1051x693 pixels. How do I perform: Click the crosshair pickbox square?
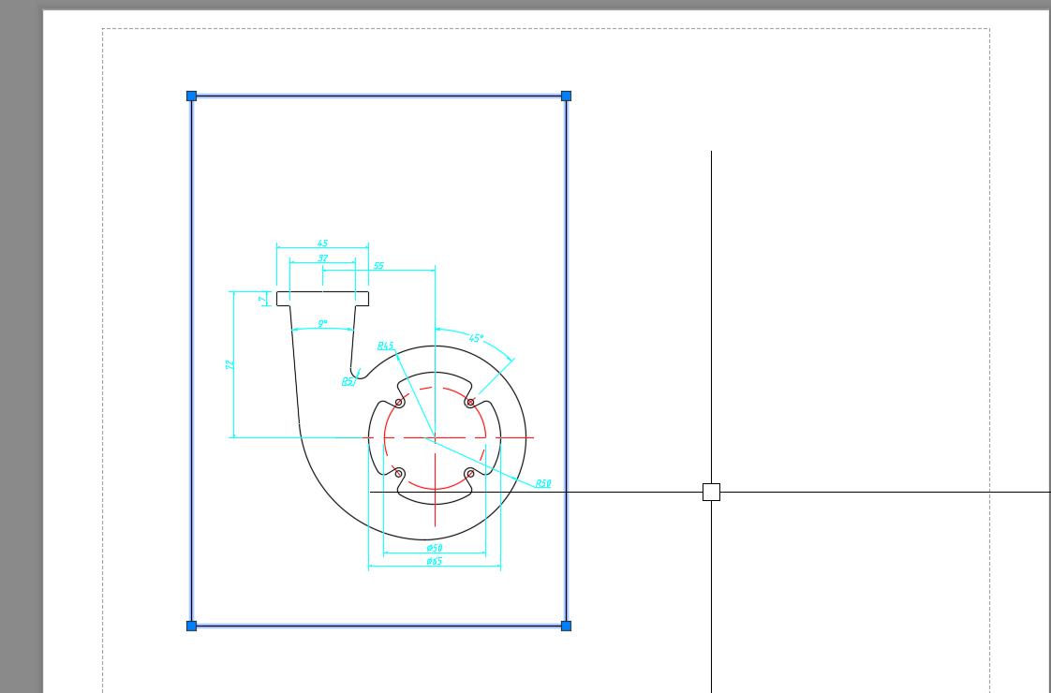[711, 492]
